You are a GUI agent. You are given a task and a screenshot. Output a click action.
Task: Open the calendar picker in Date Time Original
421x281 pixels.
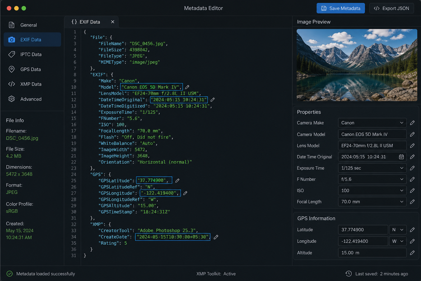click(x=401, y=157)
